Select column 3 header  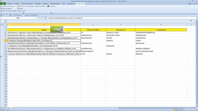[121, 25]
